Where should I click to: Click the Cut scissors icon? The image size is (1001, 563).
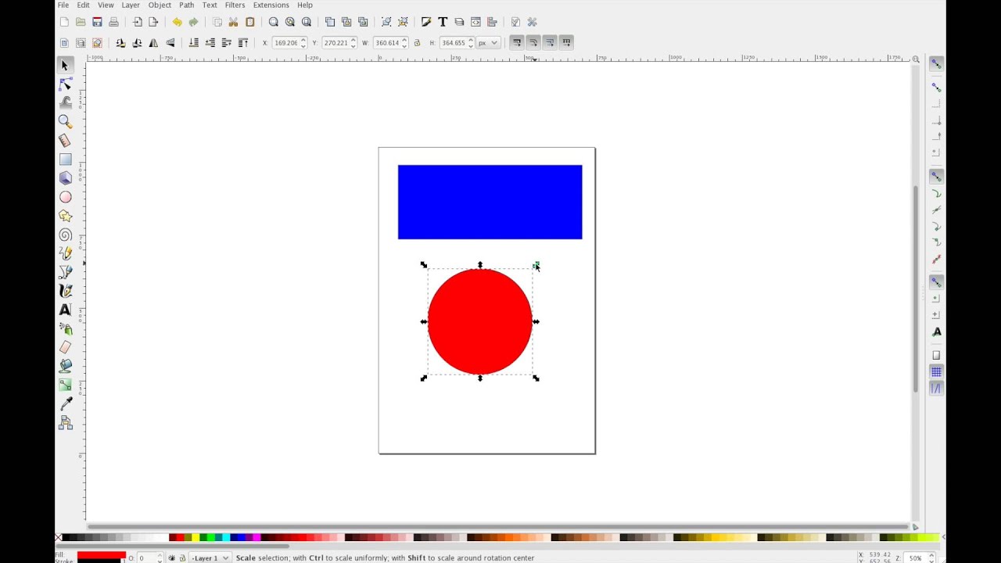[x=233, y=22]
